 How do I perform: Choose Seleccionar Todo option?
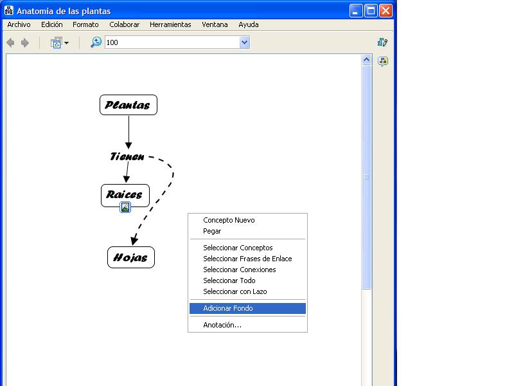(x=247, y=280)
